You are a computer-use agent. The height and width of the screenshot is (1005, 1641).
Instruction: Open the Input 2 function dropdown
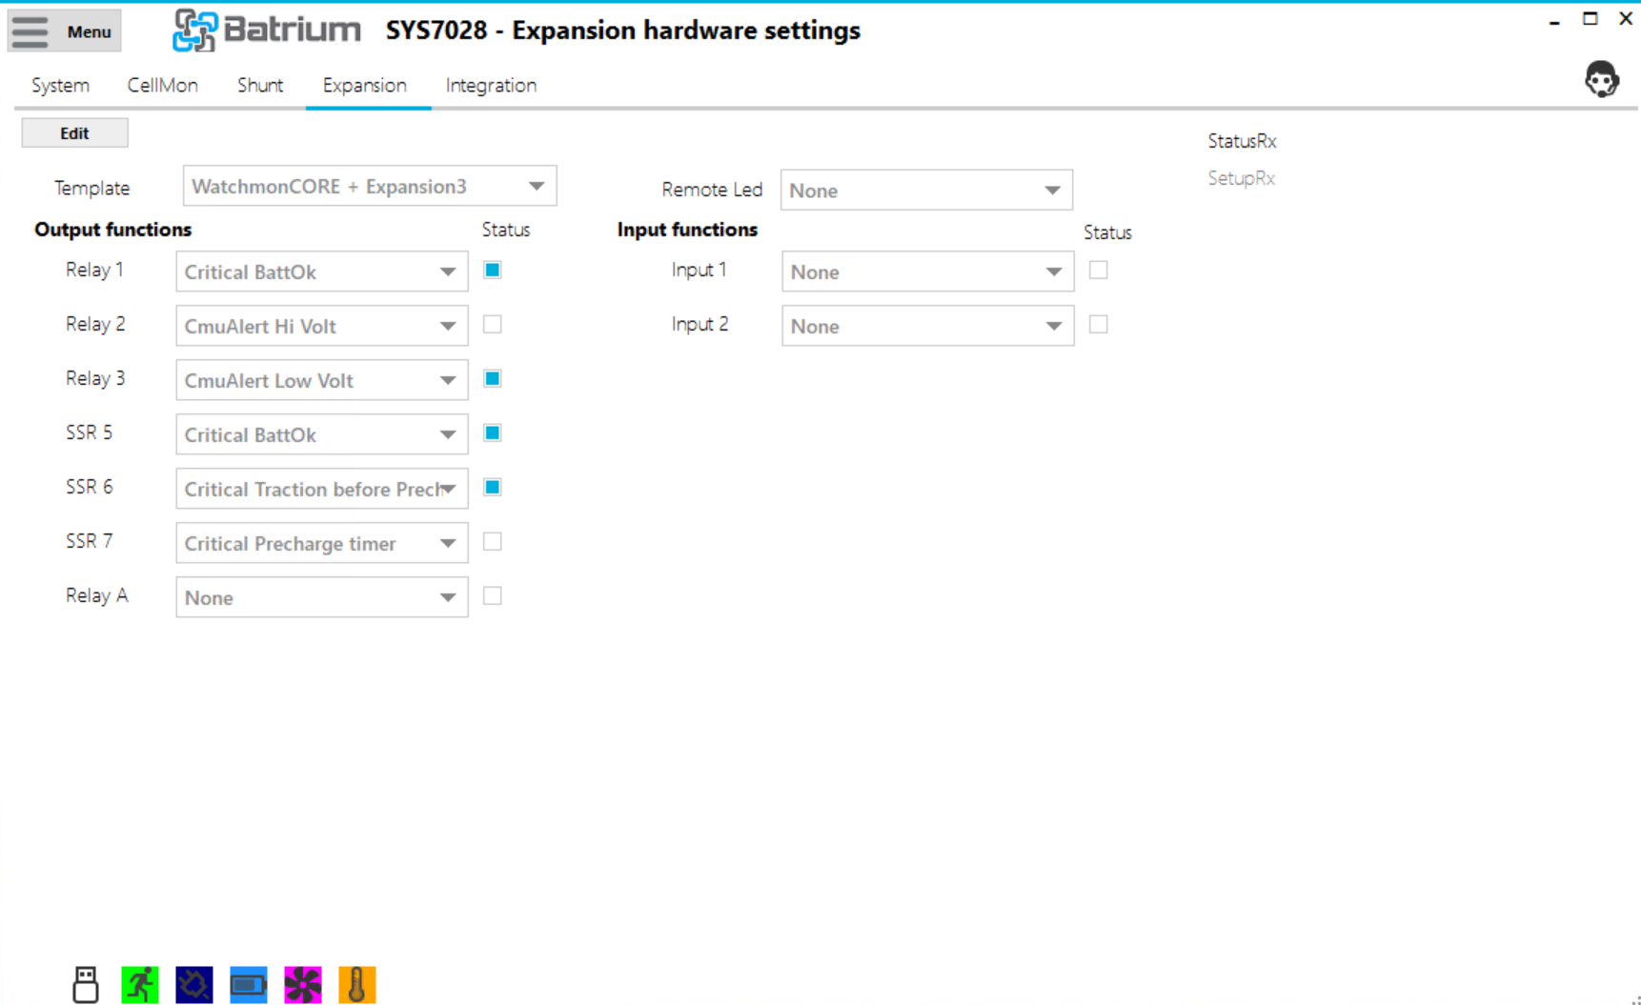(x=928, y=326)
